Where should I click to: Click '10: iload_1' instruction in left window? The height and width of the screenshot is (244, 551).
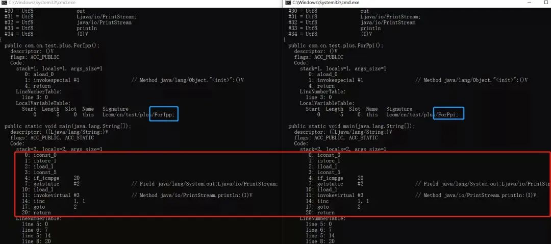click(38, 190)
